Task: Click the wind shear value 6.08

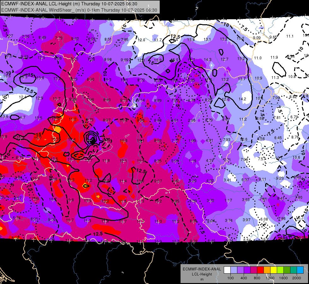Action: point(264,219)
